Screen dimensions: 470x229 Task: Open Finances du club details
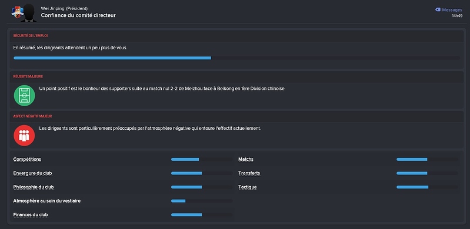pos(31,215)
